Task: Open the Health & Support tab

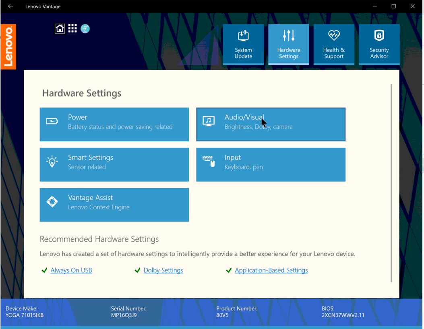Action: coord(334,45)
